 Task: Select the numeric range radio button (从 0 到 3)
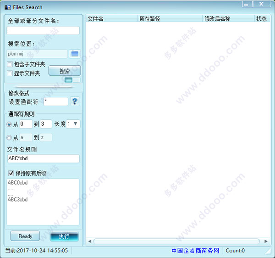click(9, 124)
